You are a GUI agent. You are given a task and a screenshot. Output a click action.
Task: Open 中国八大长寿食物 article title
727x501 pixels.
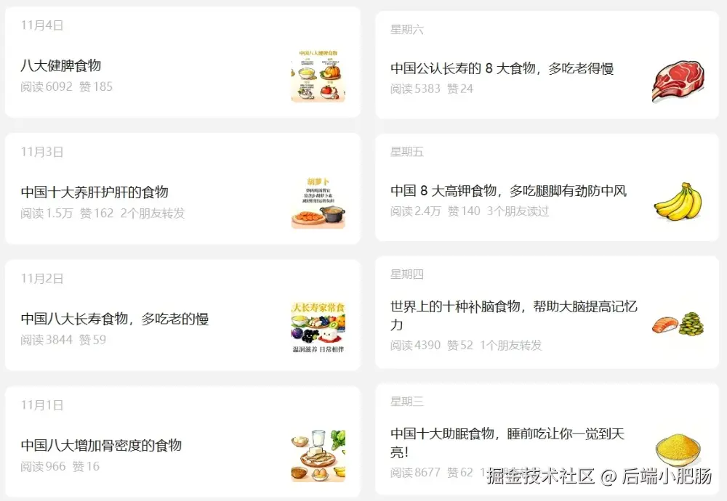point(115,319)
